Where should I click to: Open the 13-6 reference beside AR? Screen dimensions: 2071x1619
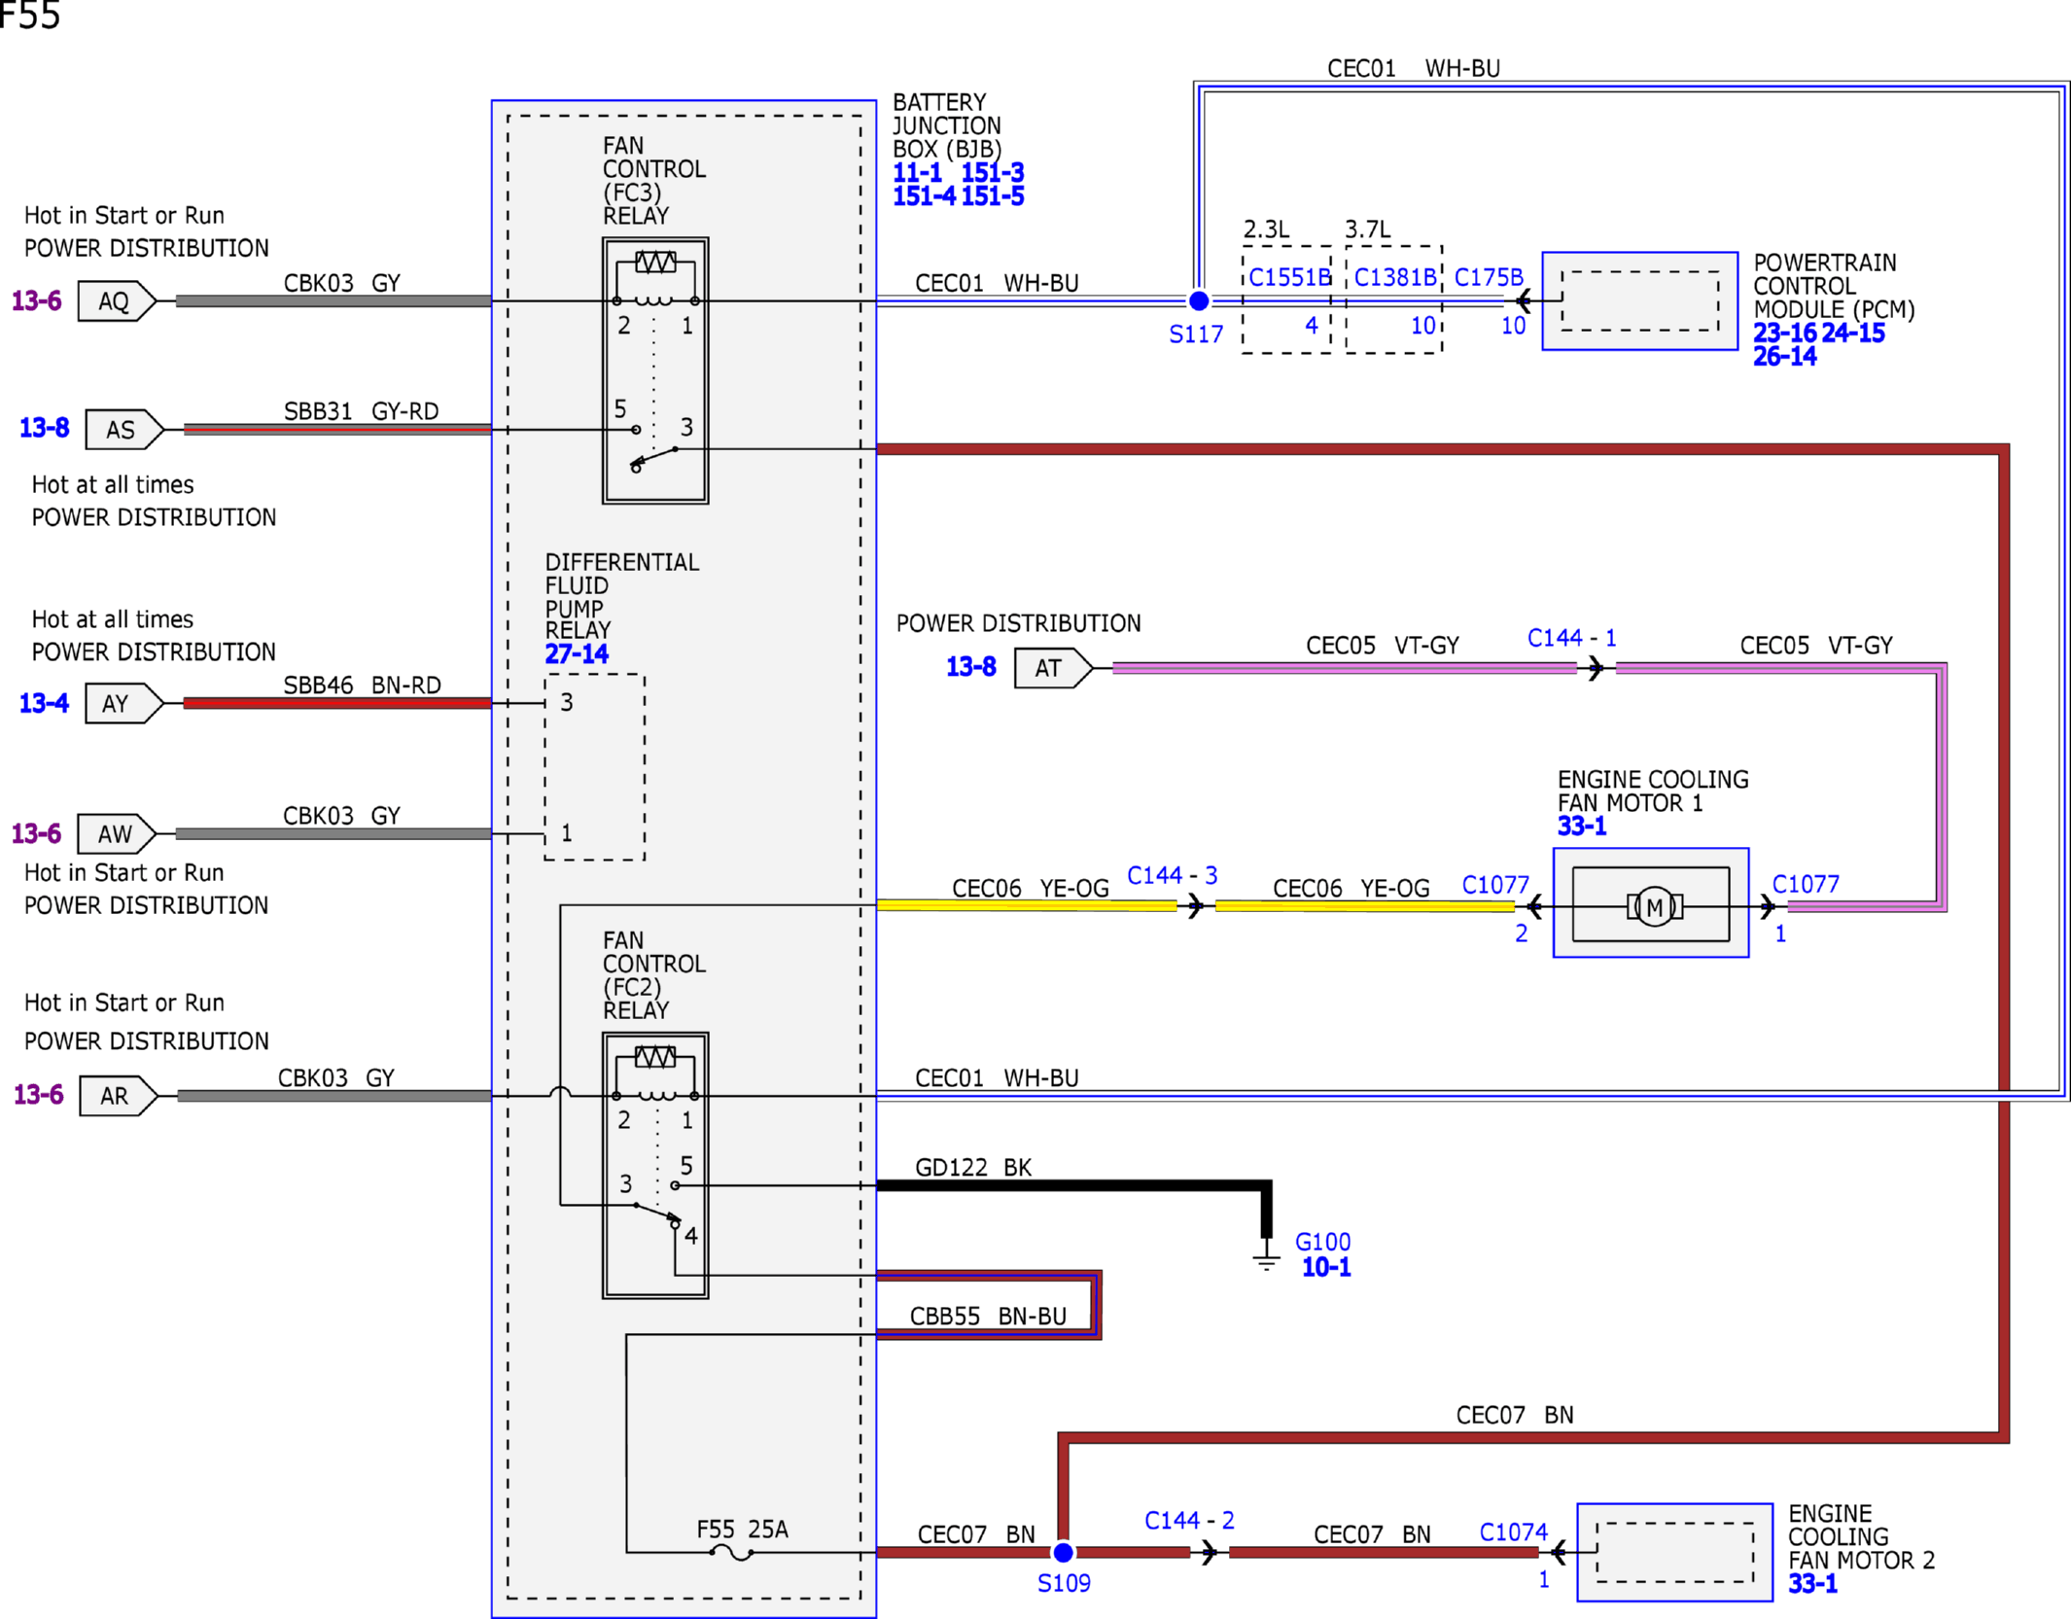[39, 1095]
